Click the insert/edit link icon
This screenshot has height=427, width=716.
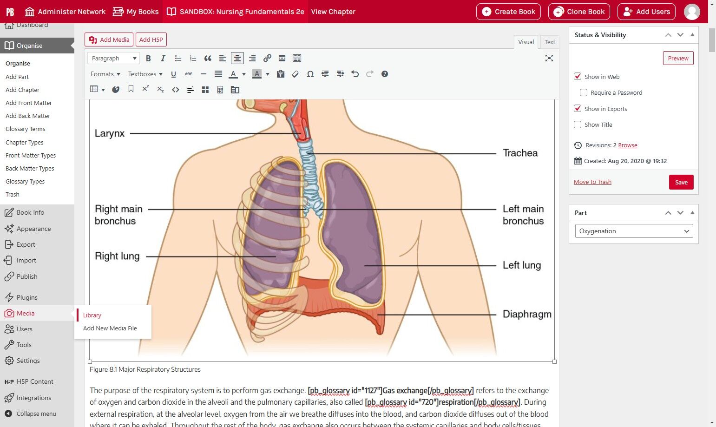(x=267, y=58)
